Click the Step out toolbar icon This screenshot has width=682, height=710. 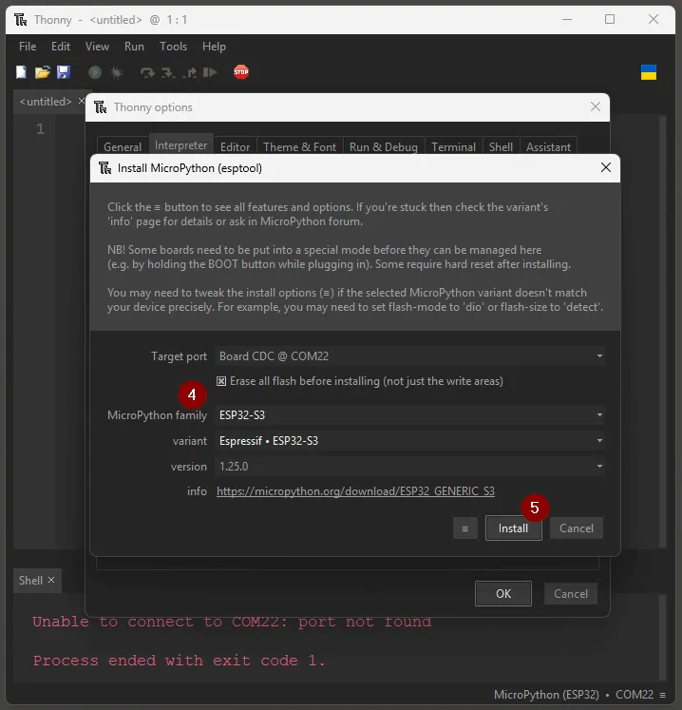coord(190,72)
